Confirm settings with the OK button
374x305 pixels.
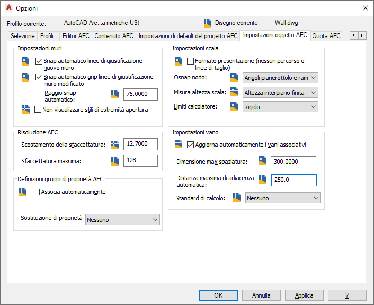(x=218, y=295)
